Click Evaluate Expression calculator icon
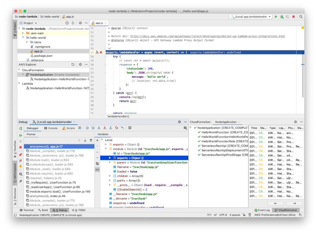317x234 pixels. click(130, 128)
